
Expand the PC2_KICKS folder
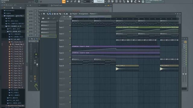tap(14, 90)
